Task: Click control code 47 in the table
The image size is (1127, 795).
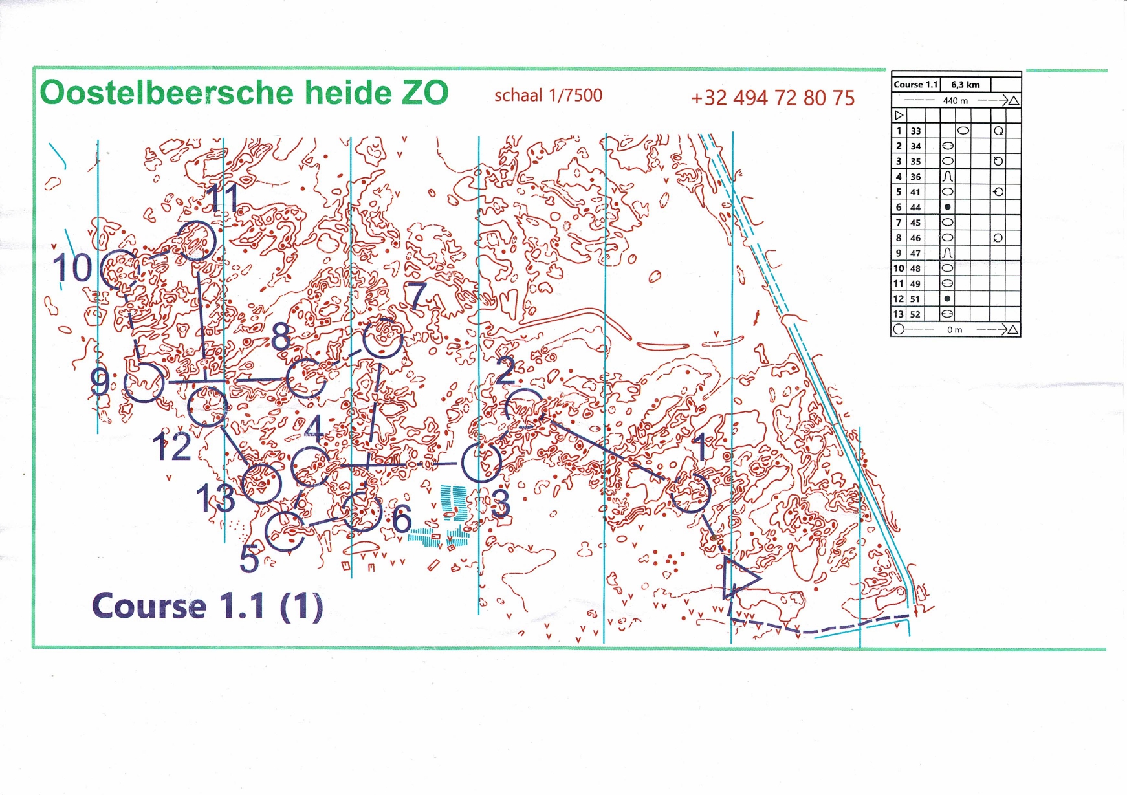Action: pos(915,253)
